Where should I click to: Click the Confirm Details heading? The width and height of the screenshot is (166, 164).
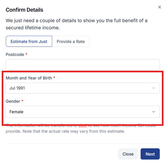pyautogui.click(x=24, y=10)
